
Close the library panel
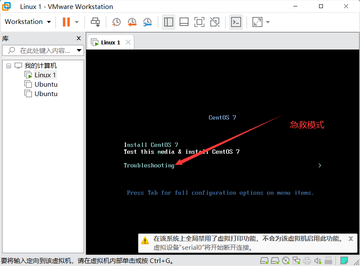[x=78, y=38]
